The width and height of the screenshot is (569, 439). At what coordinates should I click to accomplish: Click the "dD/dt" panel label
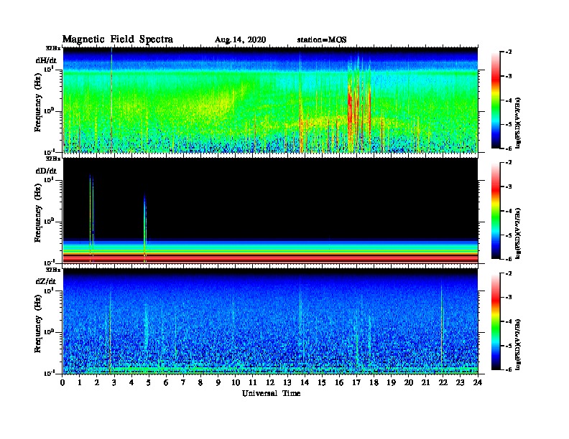click(x=46, y=171)
